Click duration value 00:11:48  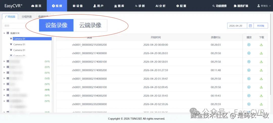click(216, 70)
